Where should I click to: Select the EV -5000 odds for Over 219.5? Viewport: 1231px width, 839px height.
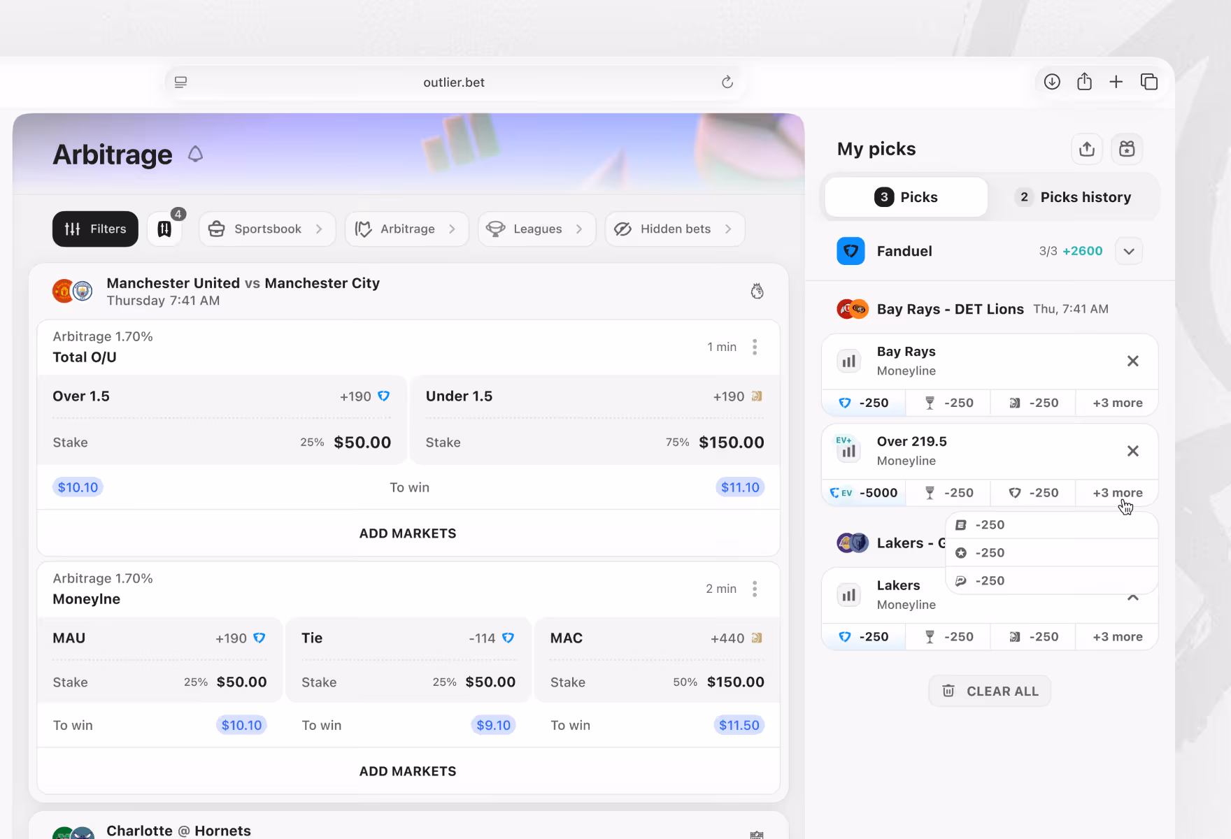(864, 493)
